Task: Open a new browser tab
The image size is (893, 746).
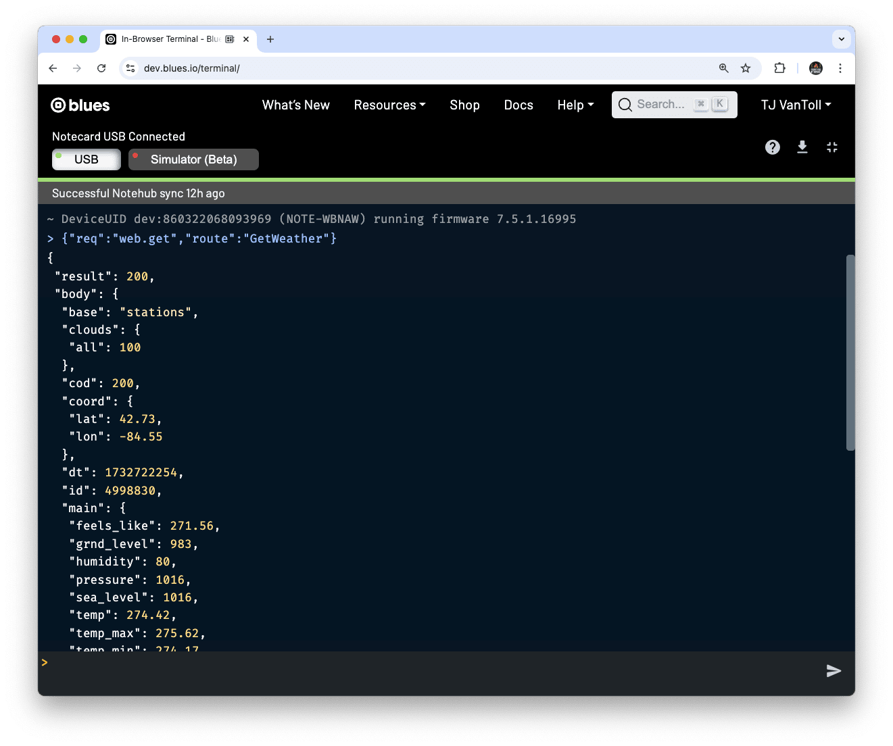Action: coord(270,39)
